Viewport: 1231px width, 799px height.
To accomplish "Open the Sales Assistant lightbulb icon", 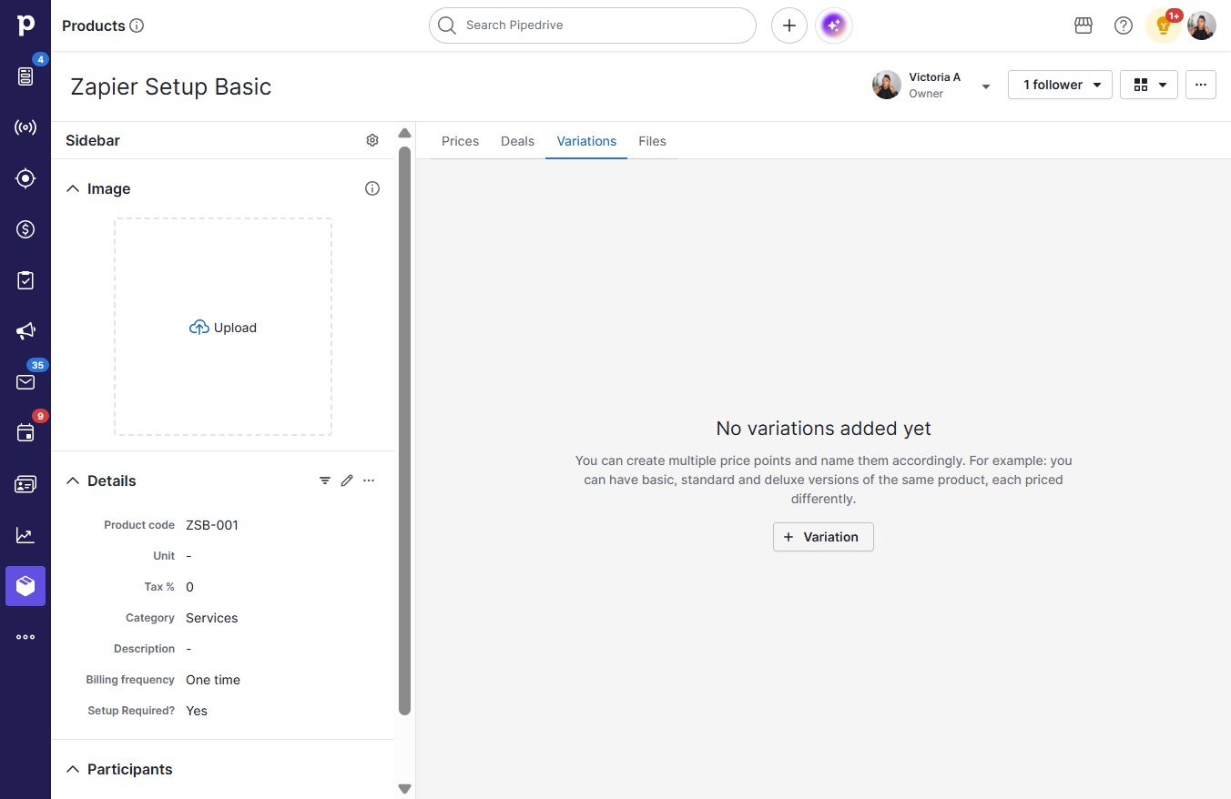I will click(1163, 25).
